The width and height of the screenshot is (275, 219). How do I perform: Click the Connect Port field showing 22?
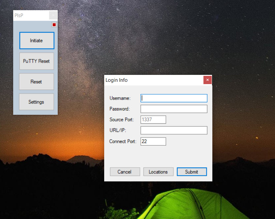[x=153, y=141]
